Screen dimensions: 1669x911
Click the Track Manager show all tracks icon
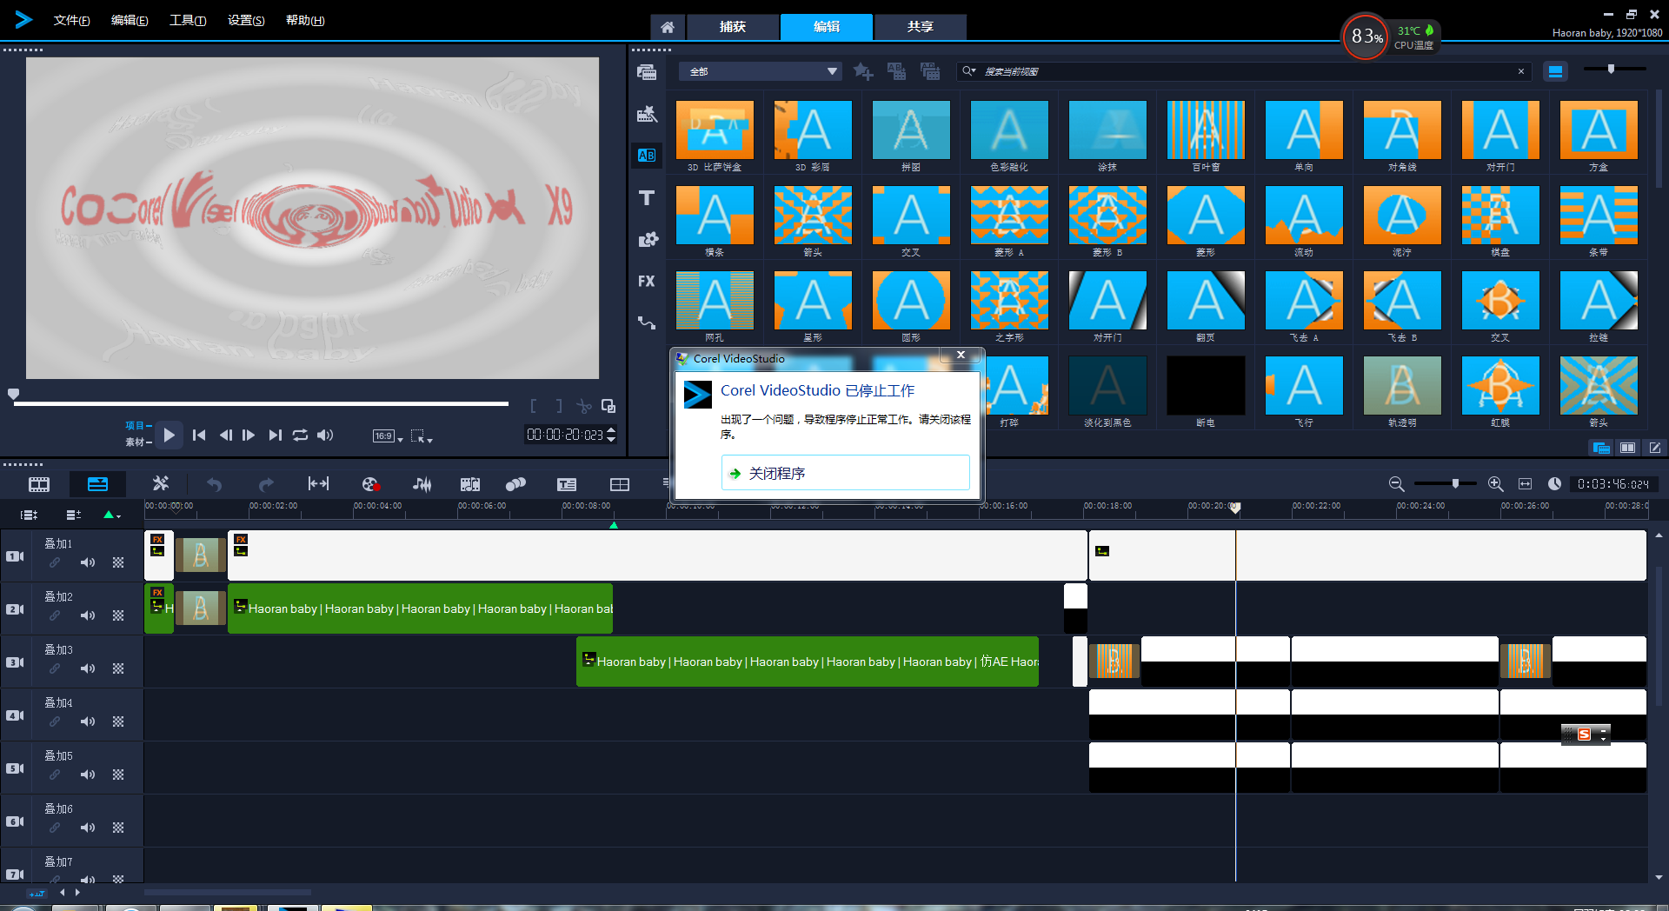tap(29, 515)
